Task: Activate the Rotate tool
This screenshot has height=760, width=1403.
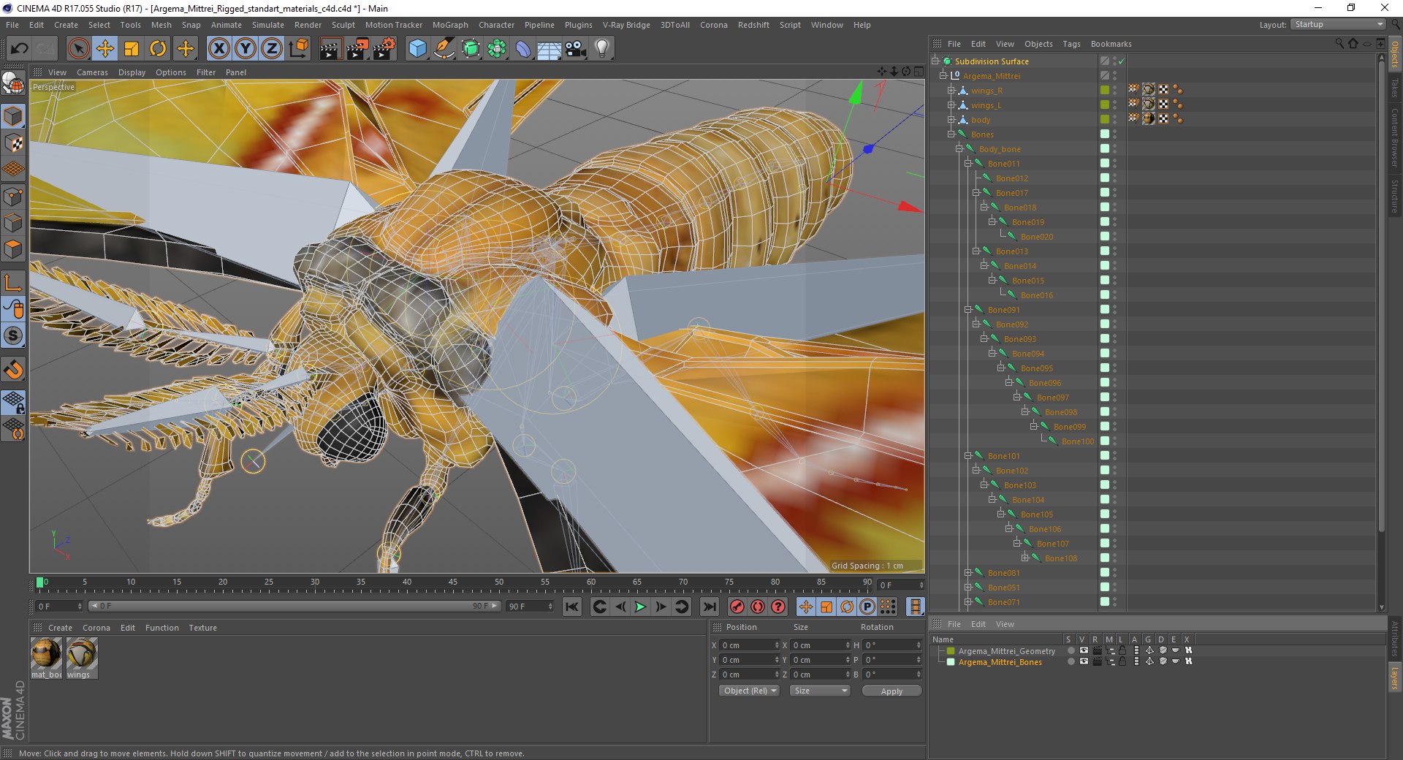Action: click(158, 49)
